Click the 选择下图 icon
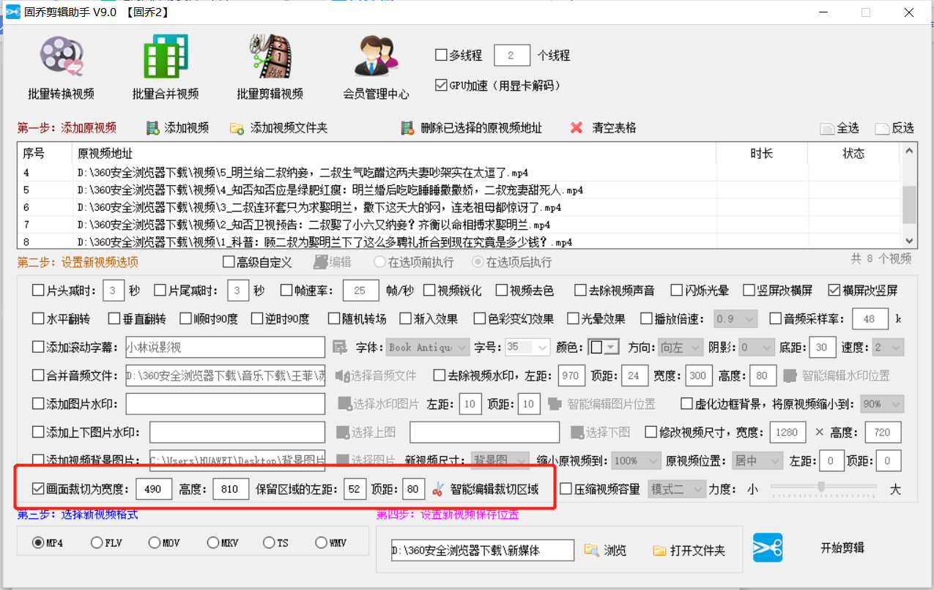This screenshot has width=934, height=590. pos(577,432)
